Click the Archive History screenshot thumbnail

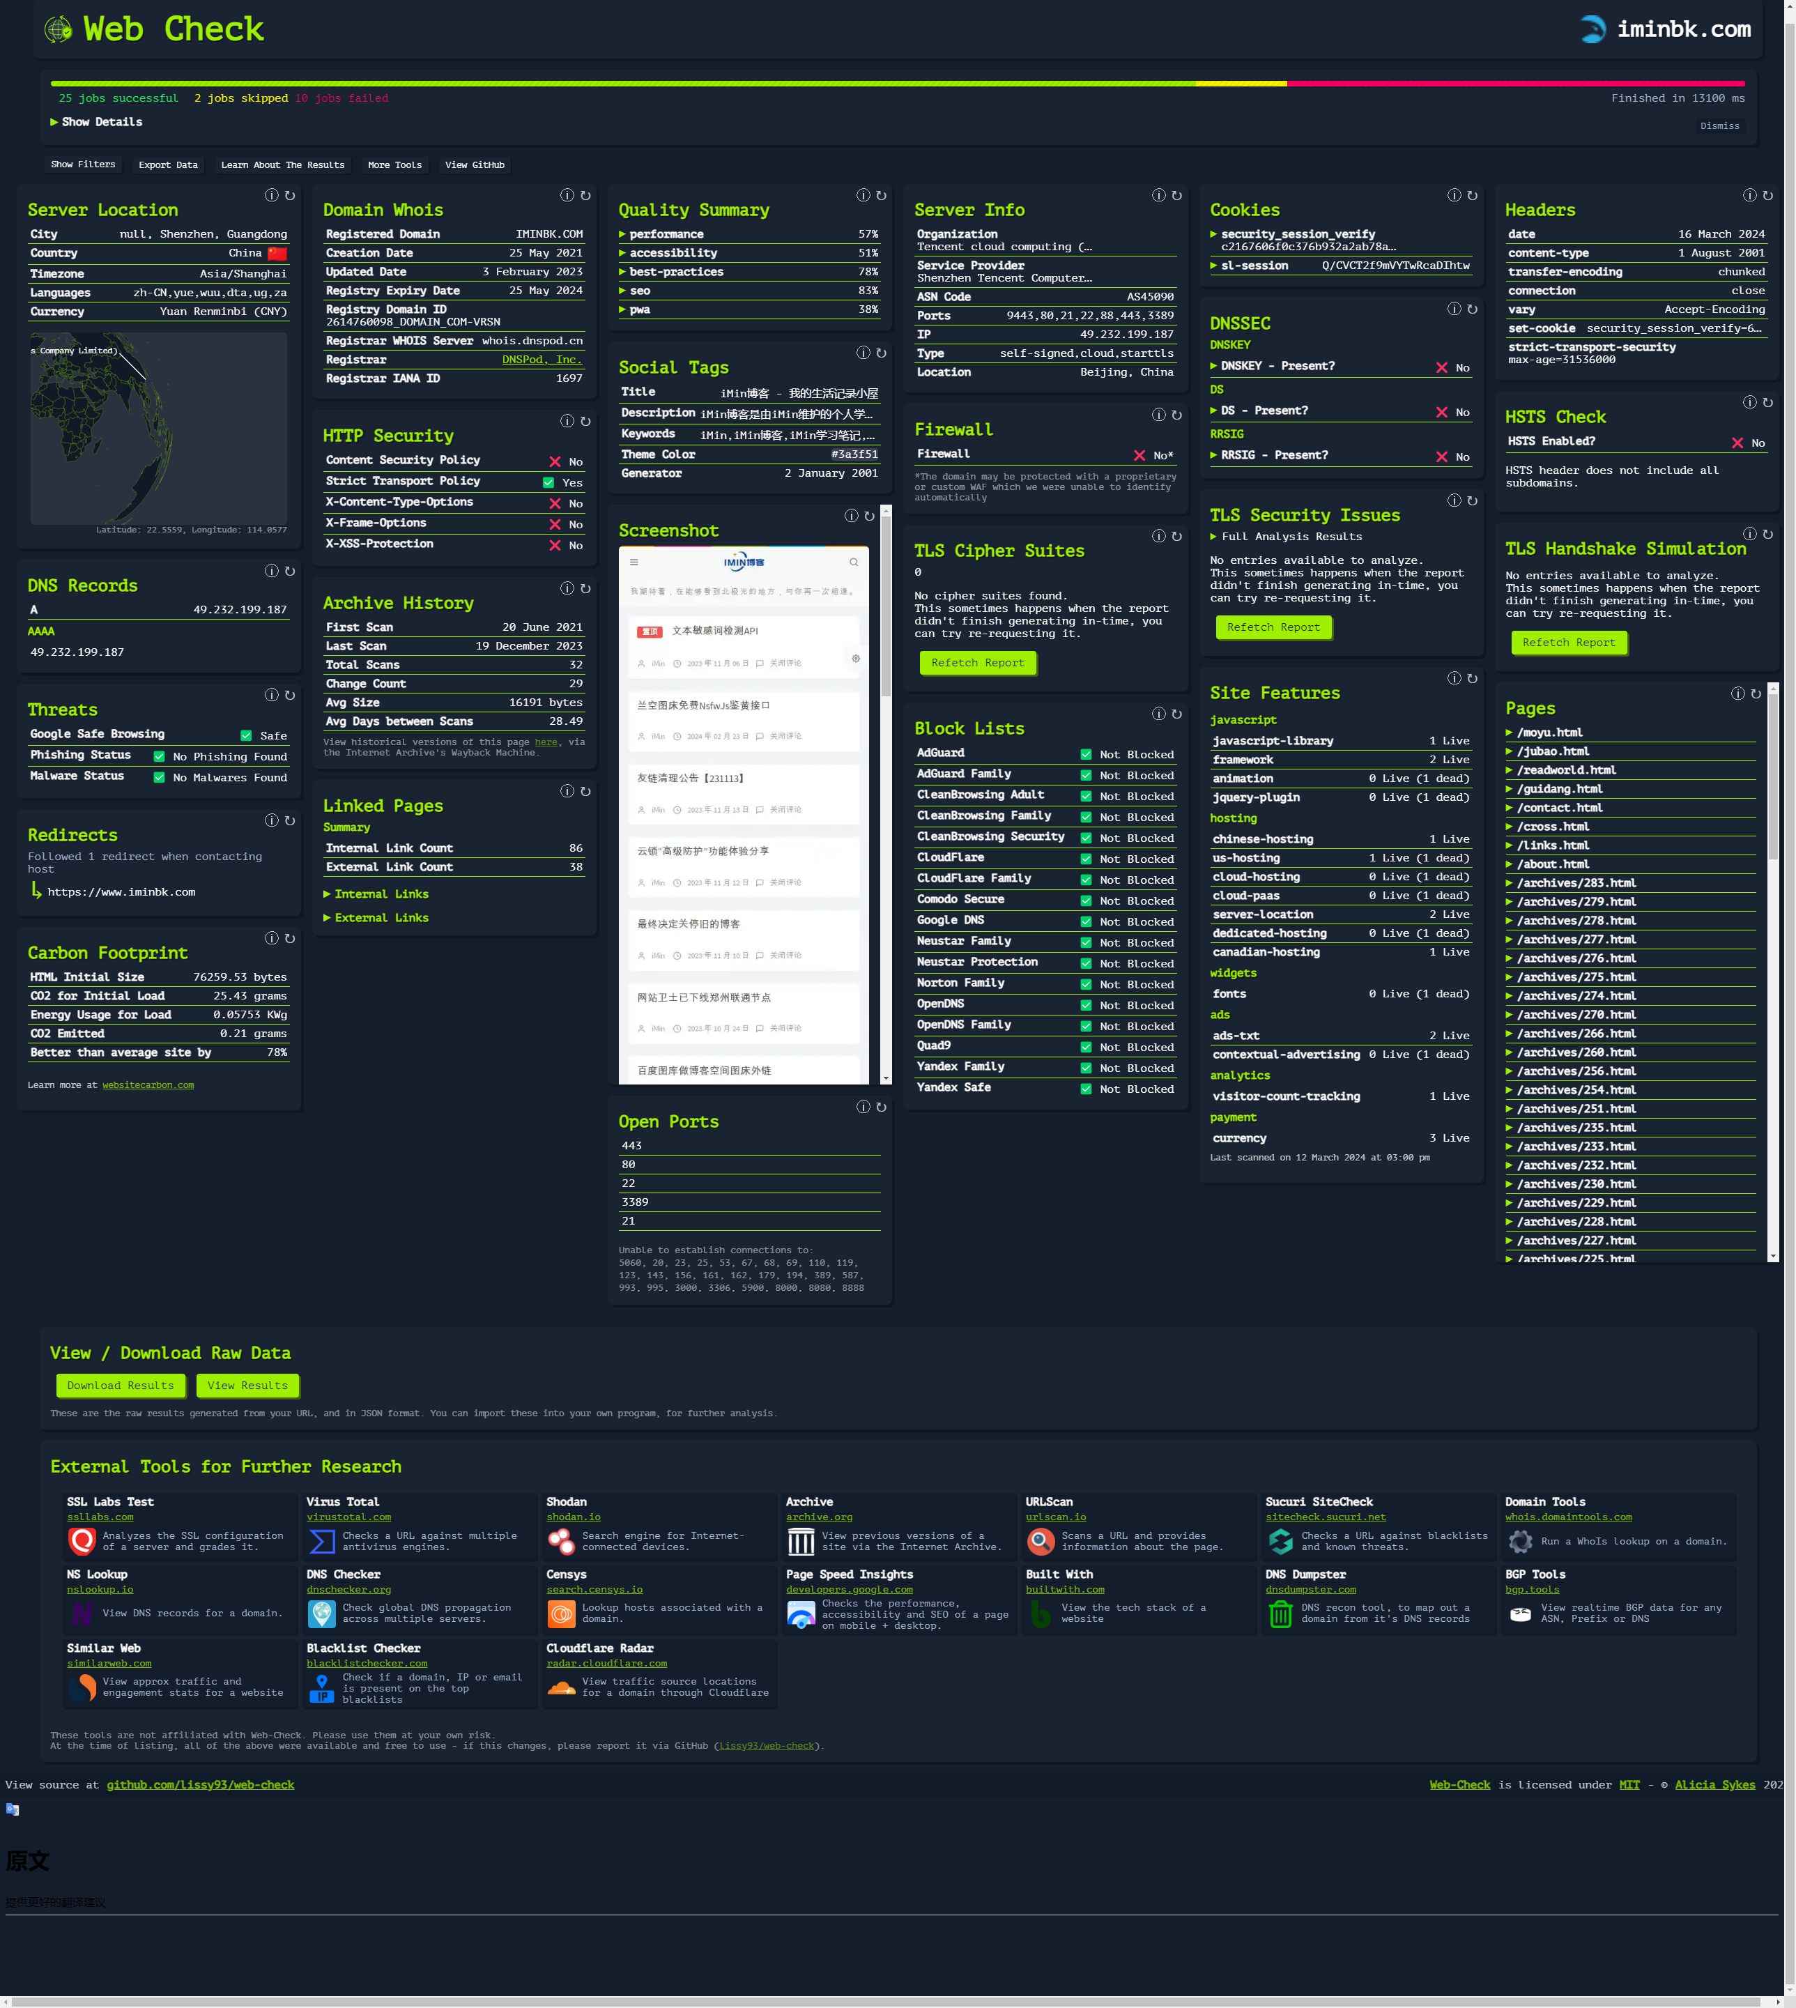click(749, 815)
